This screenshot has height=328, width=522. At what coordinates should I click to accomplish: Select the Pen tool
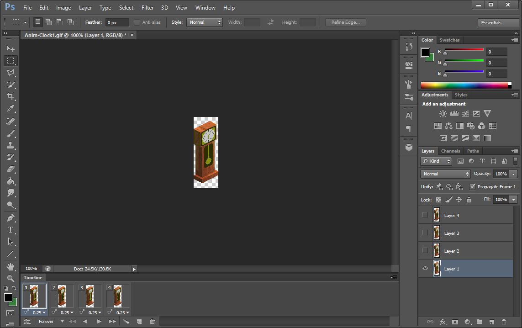point(11,218)
